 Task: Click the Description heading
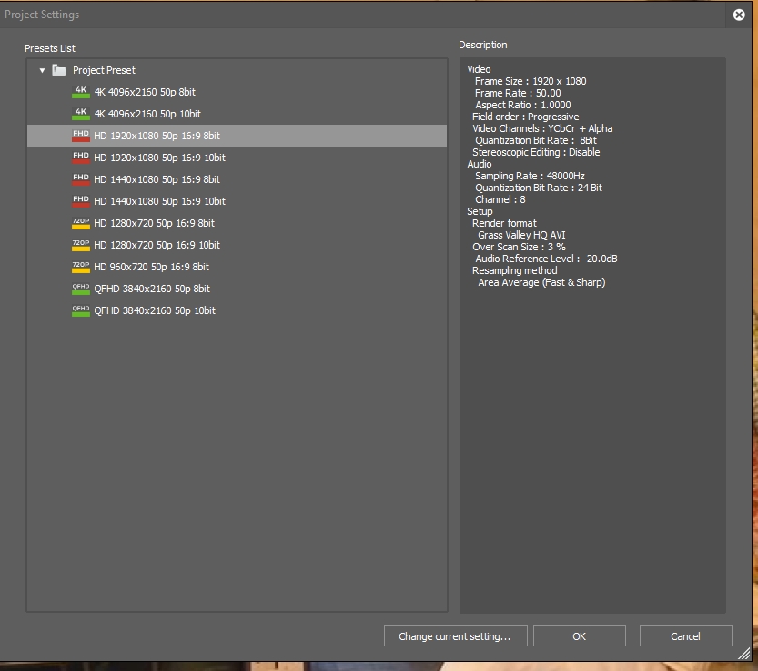(x=483, y=45)
